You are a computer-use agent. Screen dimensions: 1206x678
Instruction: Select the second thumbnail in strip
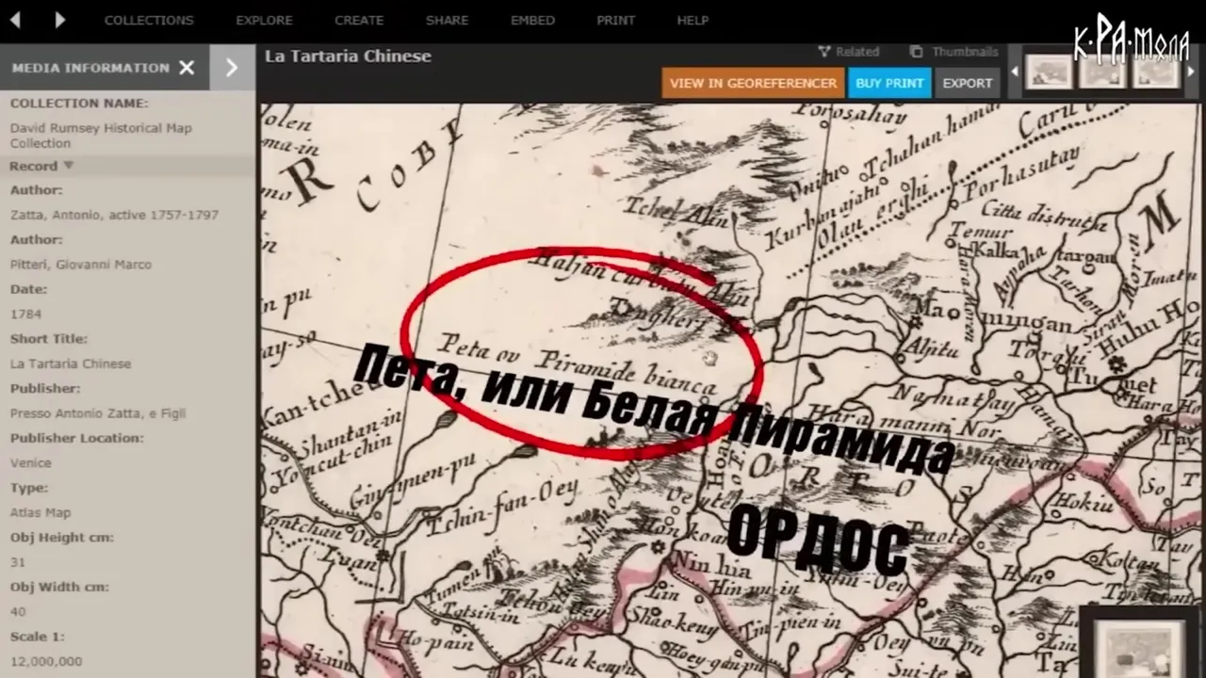(1102, 71)
